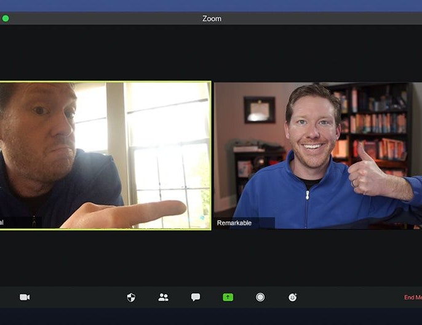Click End Meeting

[412, 298]
